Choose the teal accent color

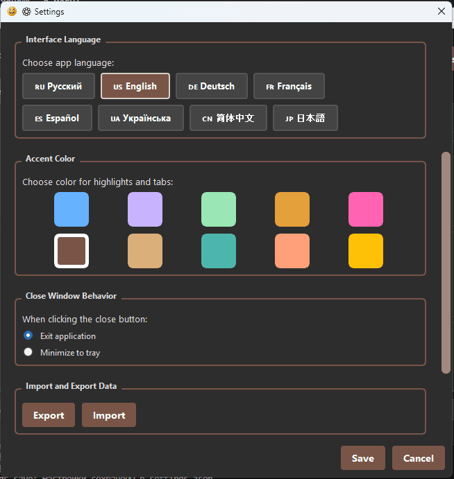point(219,251)
